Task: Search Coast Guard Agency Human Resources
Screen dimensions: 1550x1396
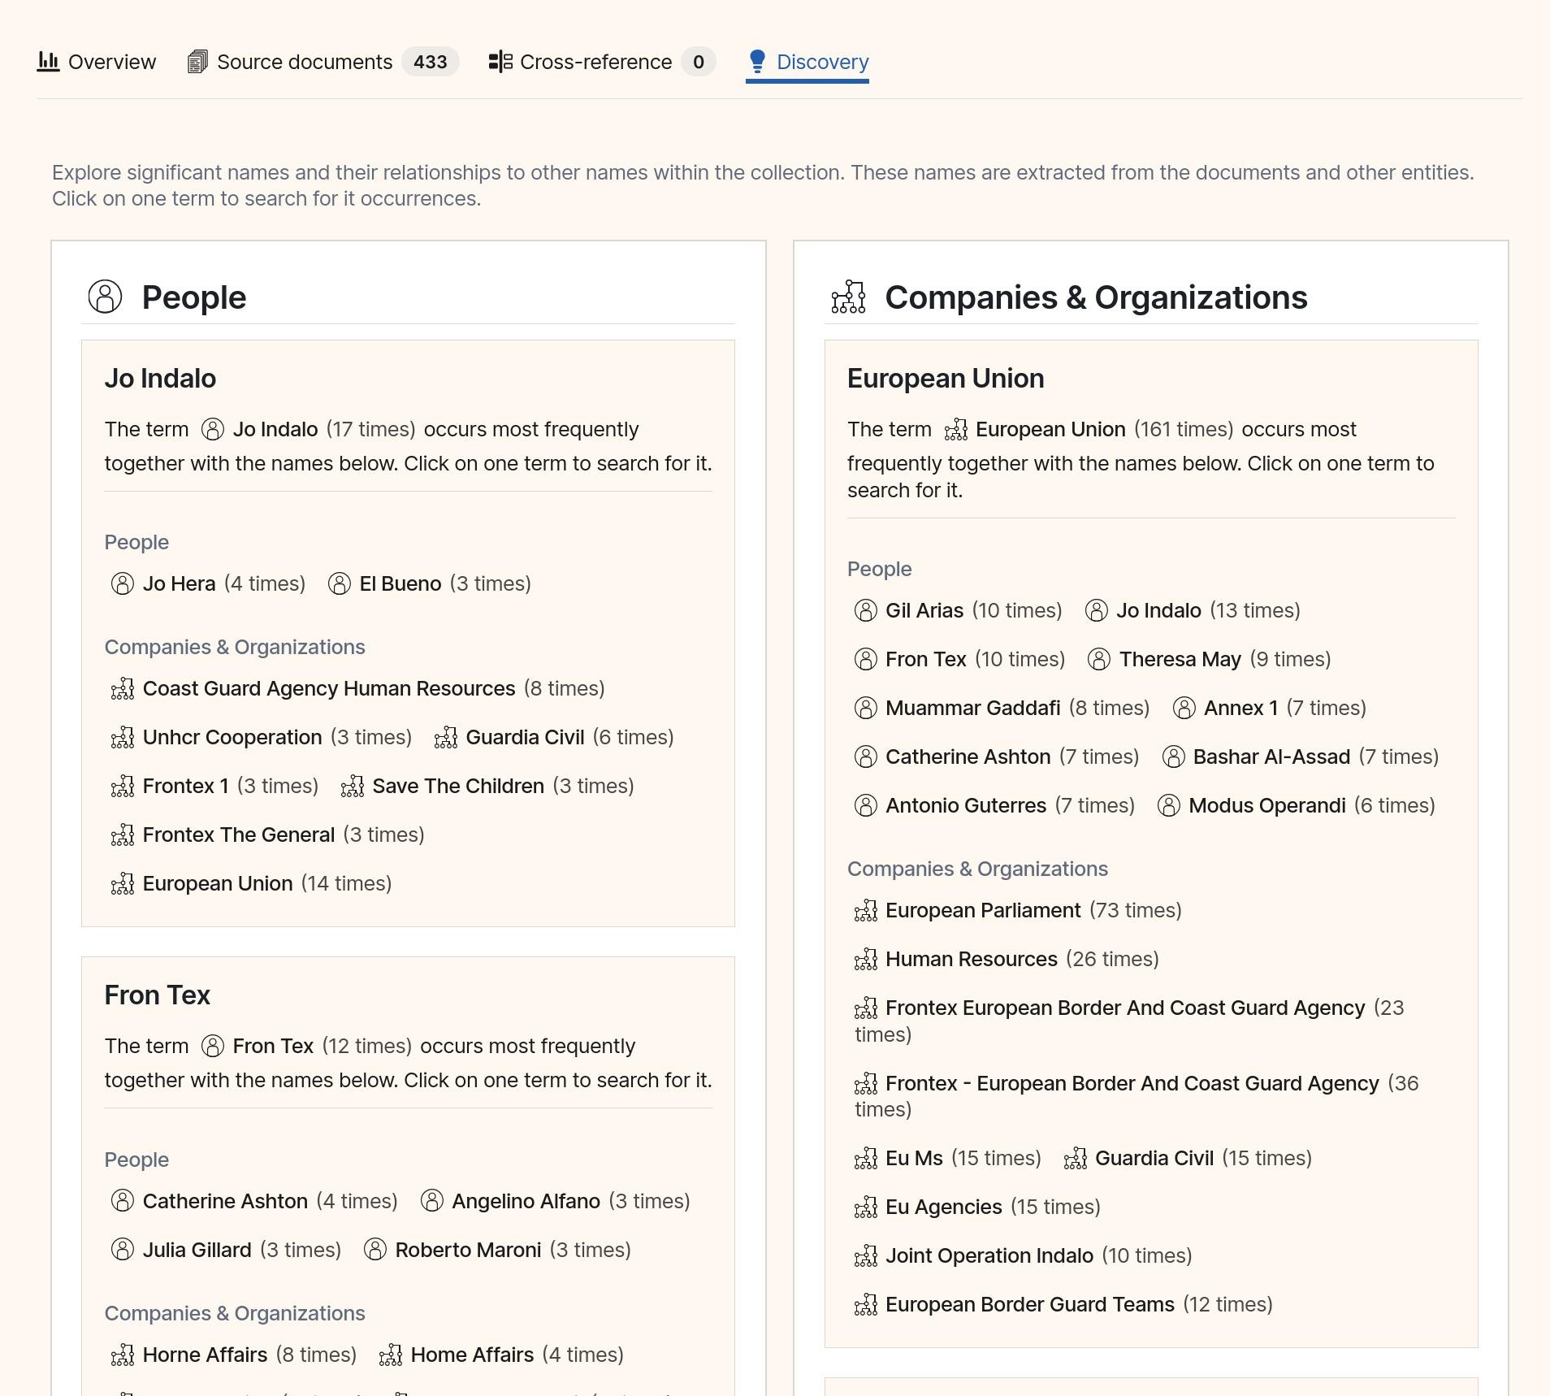Action: click(x=357, y=688)
